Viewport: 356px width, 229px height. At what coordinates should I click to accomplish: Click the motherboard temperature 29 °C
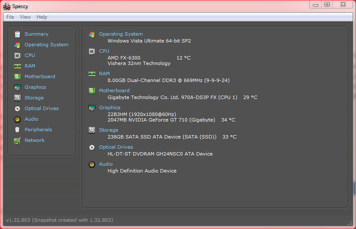pos(251,97)
